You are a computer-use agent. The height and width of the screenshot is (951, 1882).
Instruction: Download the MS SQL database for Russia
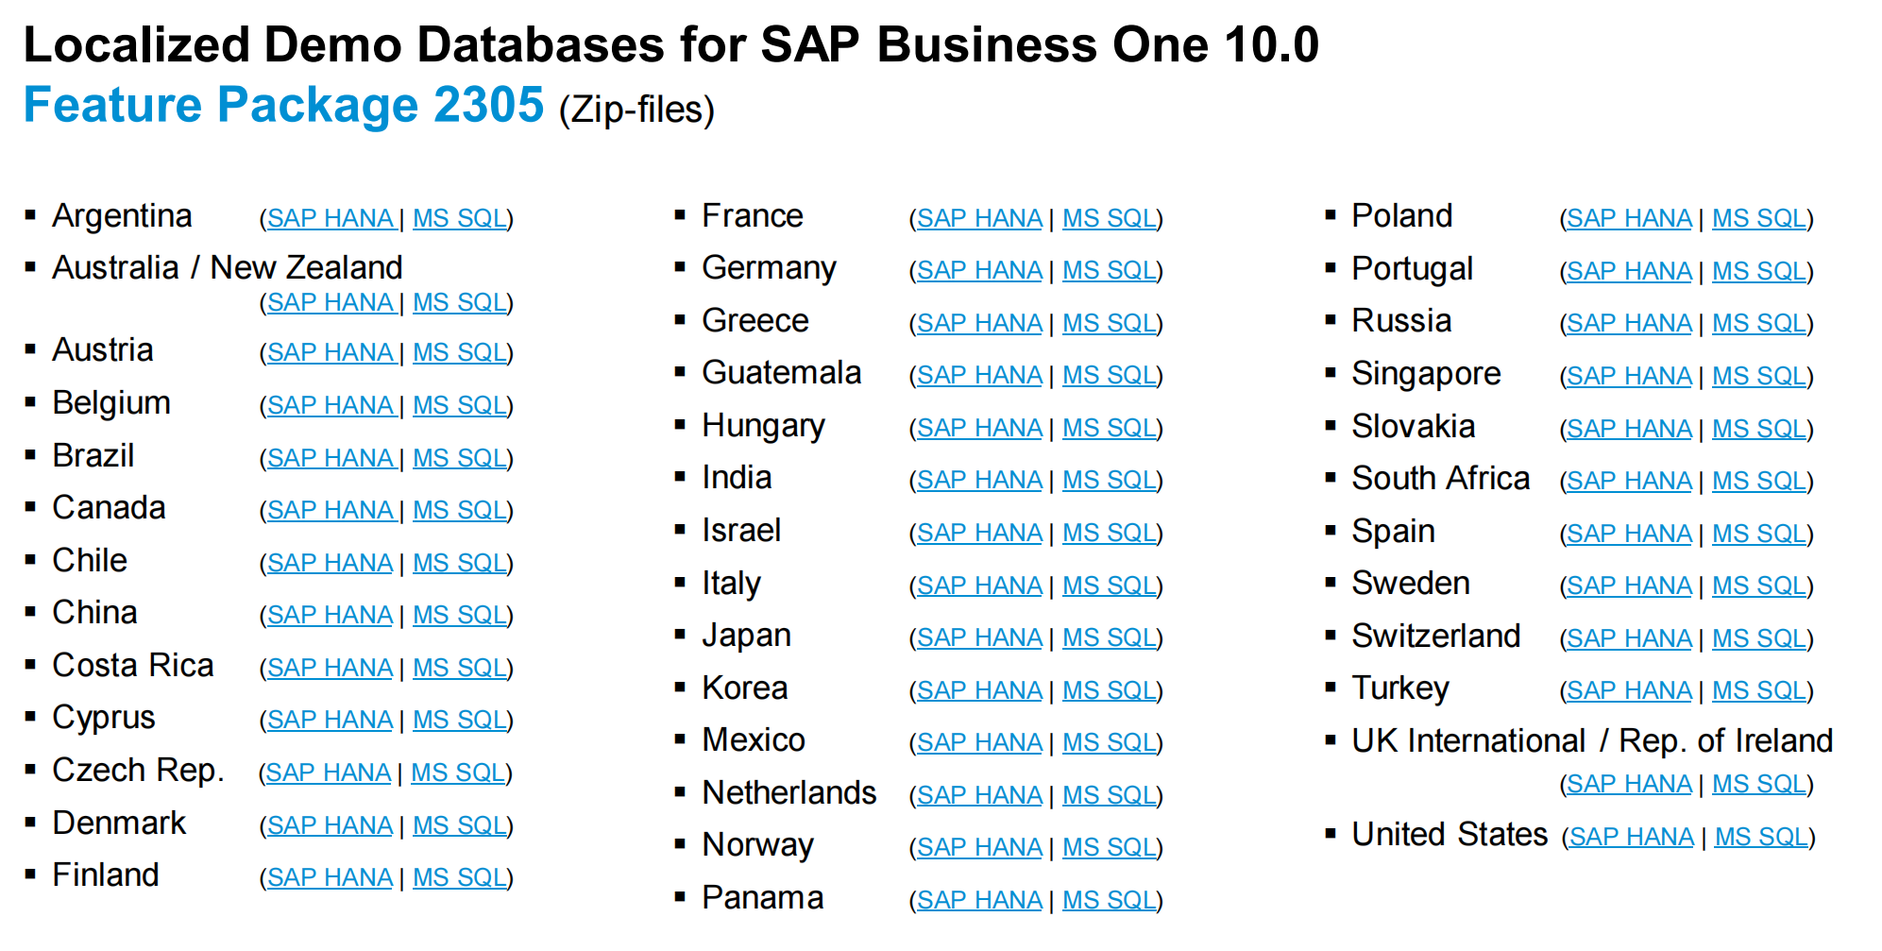click(x=1758, y=322)
